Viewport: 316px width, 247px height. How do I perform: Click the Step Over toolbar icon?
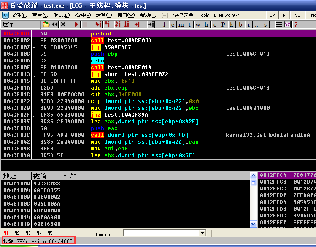(x=107, y=24)
